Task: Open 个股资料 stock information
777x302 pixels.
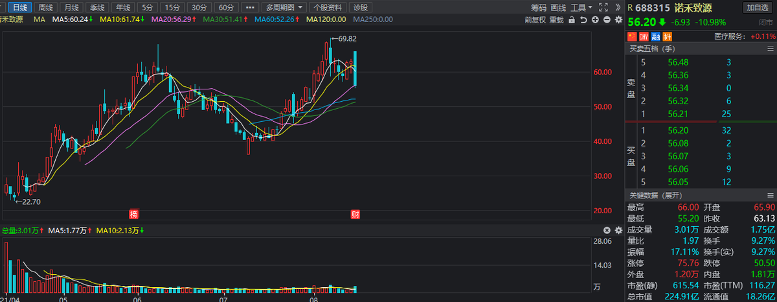Action: 328,8
